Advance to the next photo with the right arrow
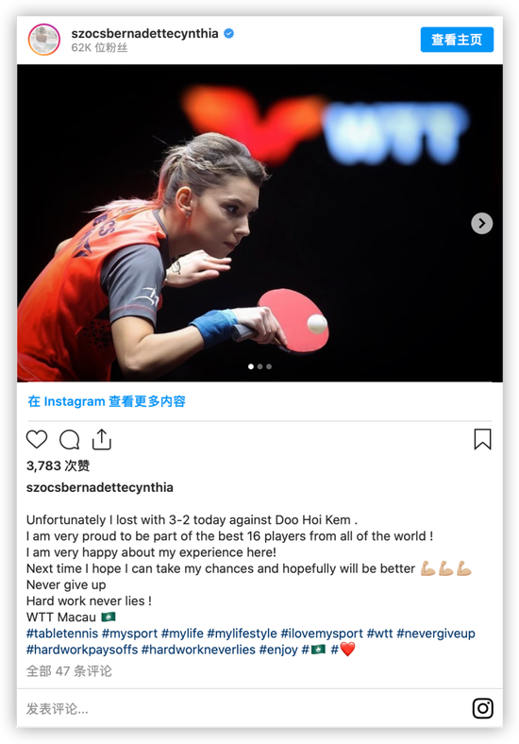Image resolution: width=519 pixels, height=744 pixels. click(481, 223)
